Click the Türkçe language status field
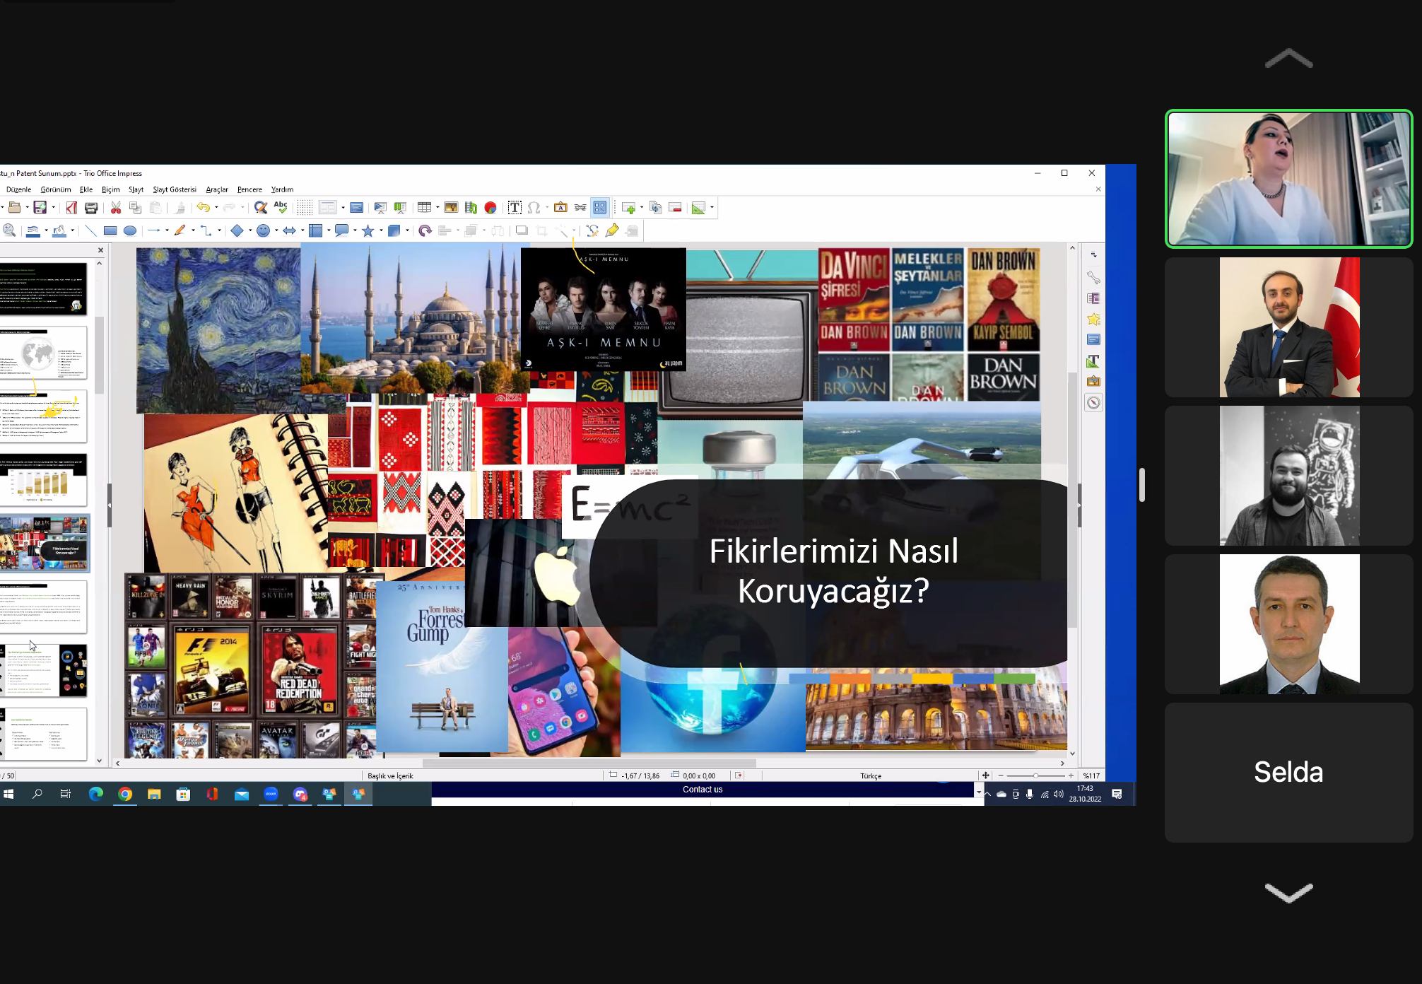 (871, 775)
